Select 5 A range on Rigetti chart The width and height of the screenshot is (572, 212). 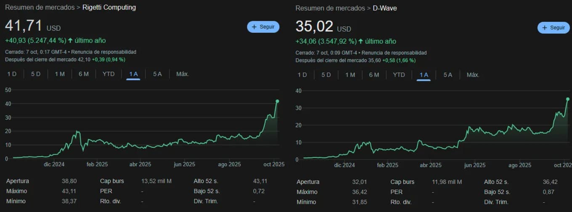(x=157, y=74)
